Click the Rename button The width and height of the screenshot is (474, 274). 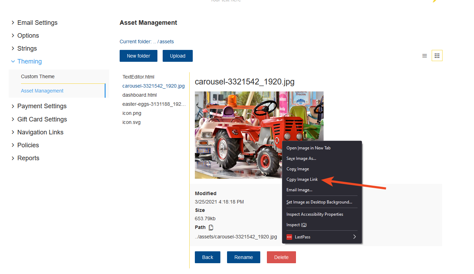(x=243, y=257)
